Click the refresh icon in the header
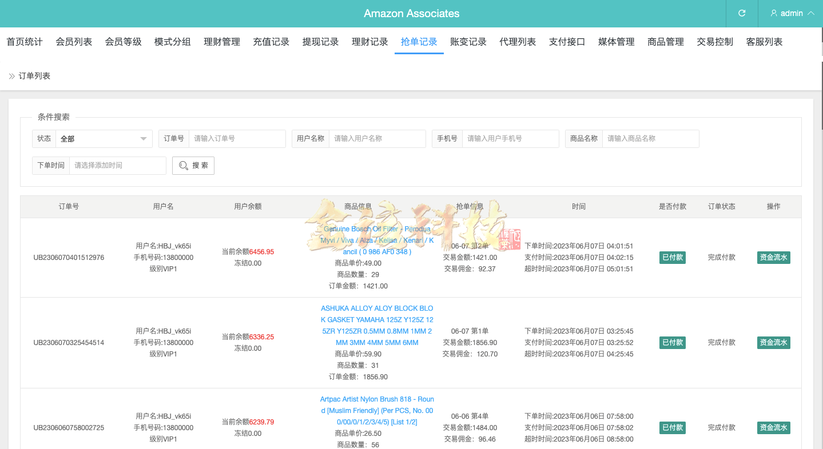The height and width of the screenshot is (449, 823). click(741, 13)
